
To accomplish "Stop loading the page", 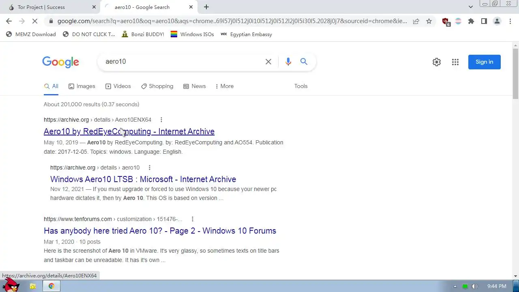I will (x=35, y=21).
